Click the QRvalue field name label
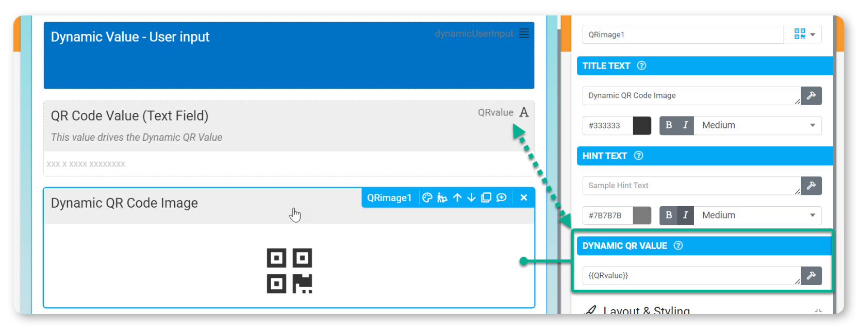This screenshot has height=333, width=861. (x=495, y=112)
